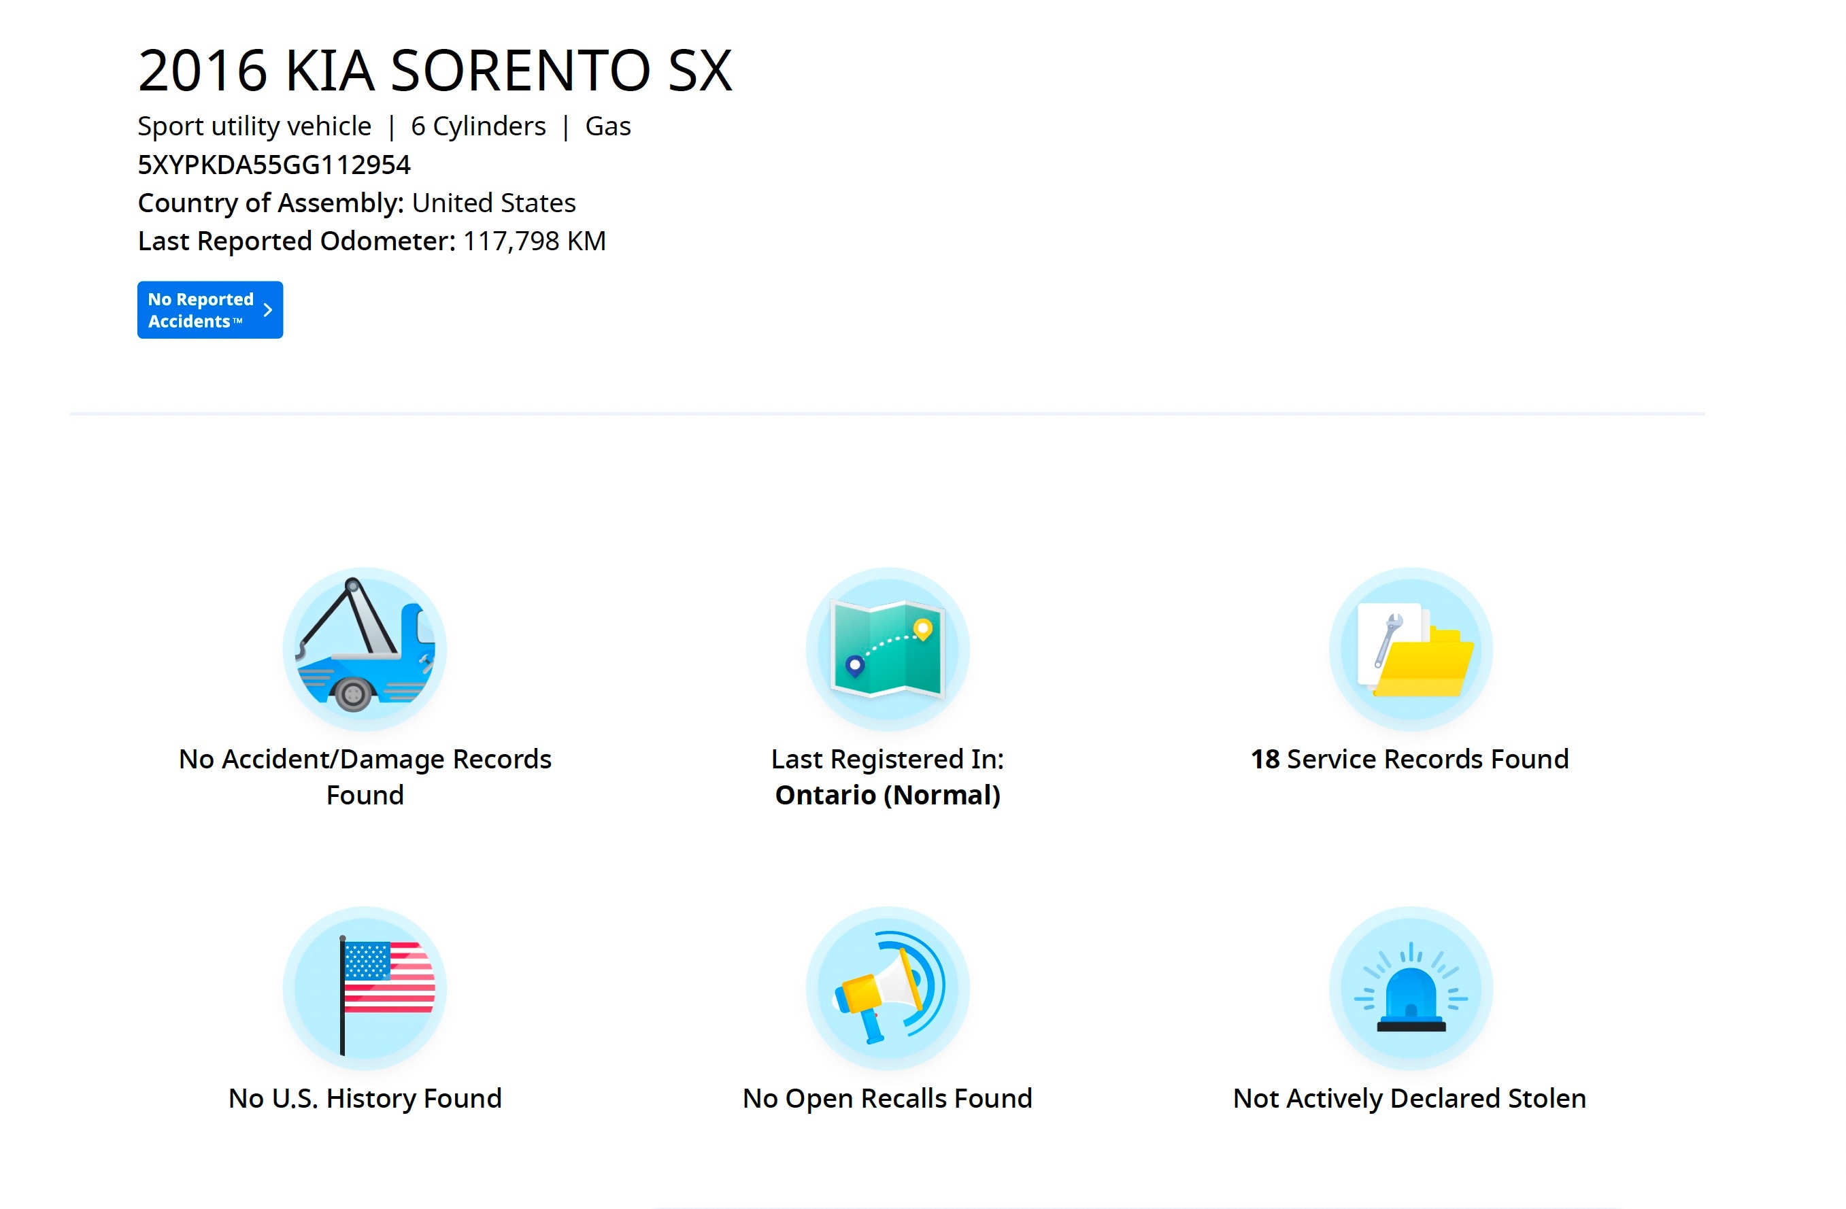Click the odometer value '117,798 KM'

coord(535,241)
